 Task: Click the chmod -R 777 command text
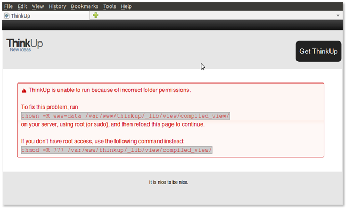point(117,150)
